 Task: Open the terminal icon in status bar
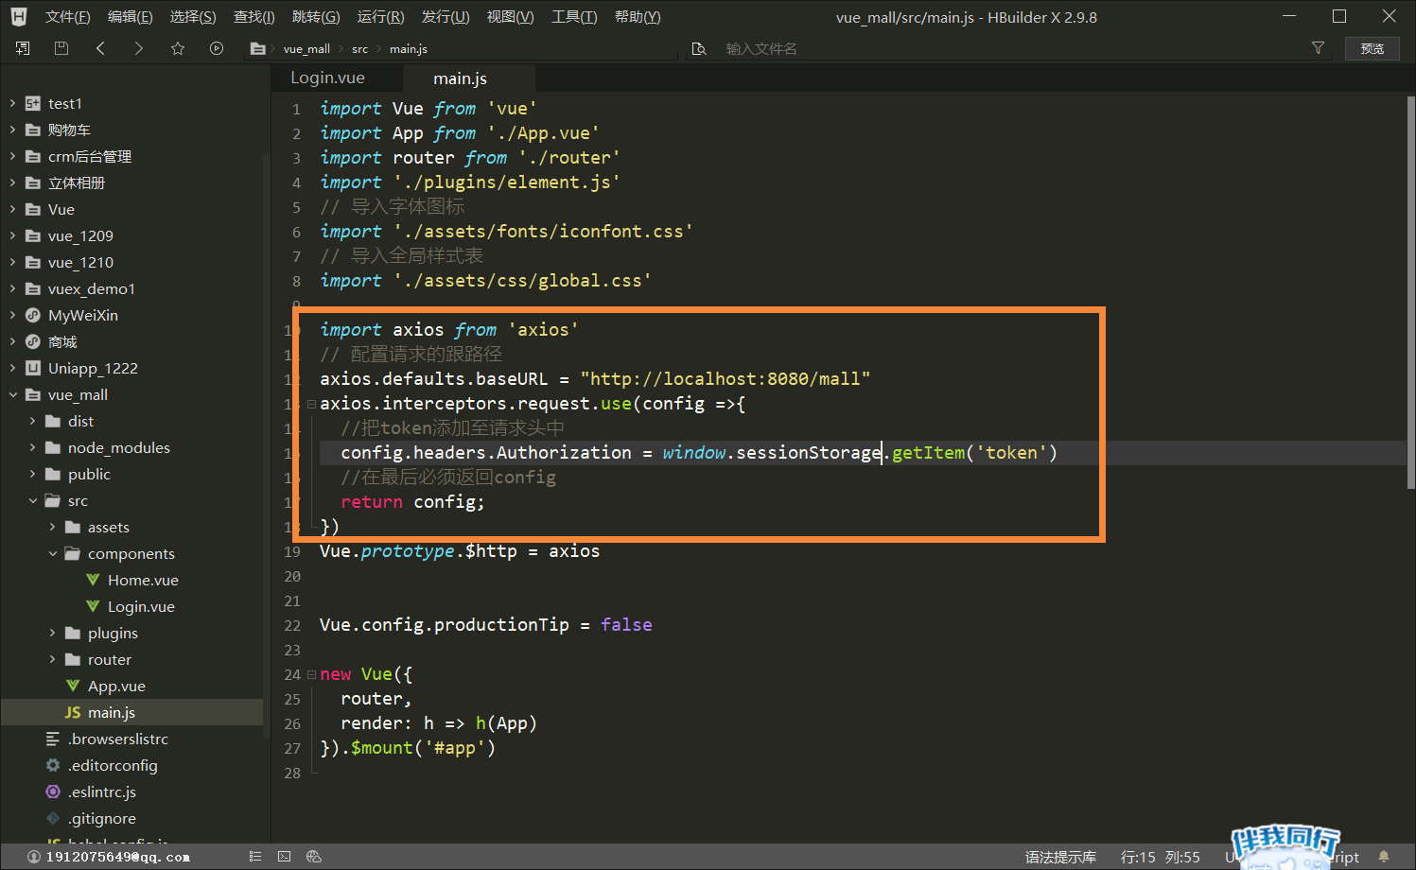tap(285, 857)
